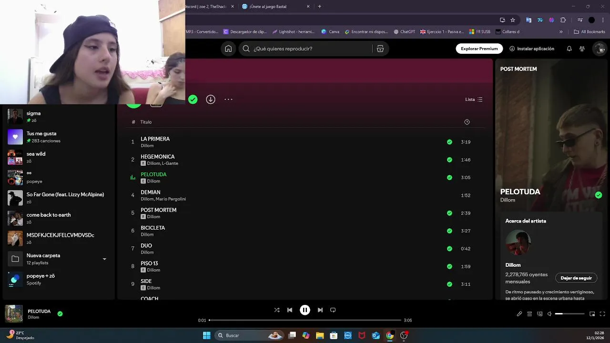Click the duration clock column header
Image resolution: width=610 pixels, height=343 pixels.
(467, 122)
